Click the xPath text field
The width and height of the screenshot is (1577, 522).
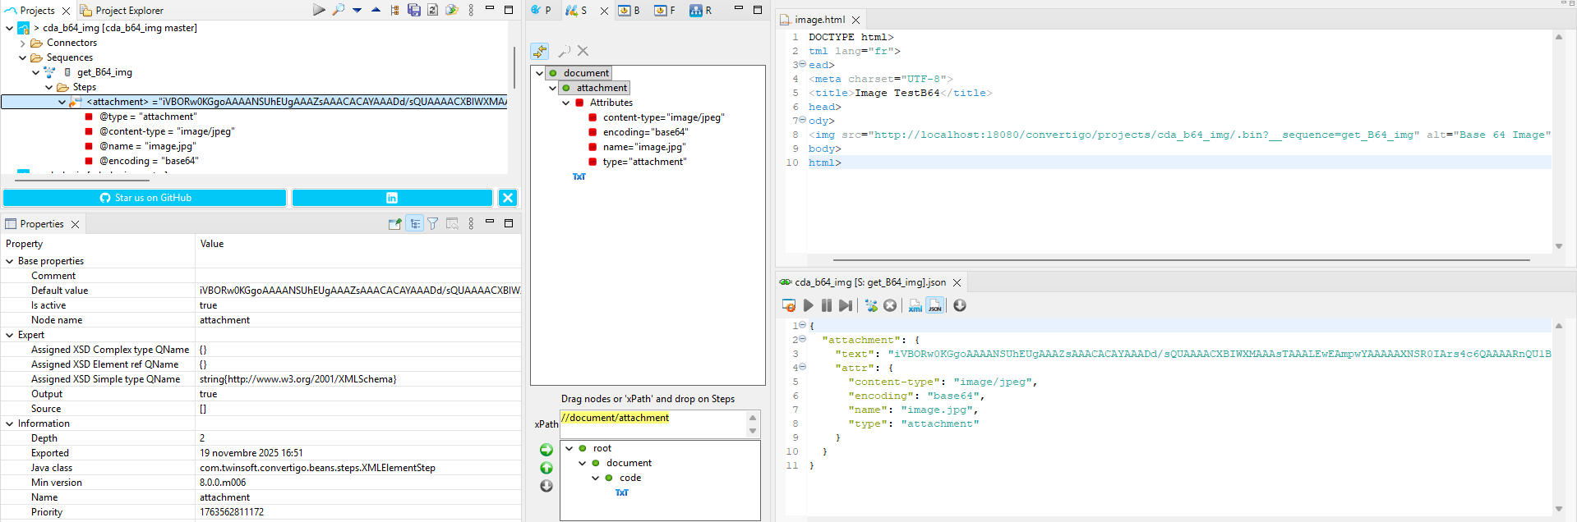652,424
